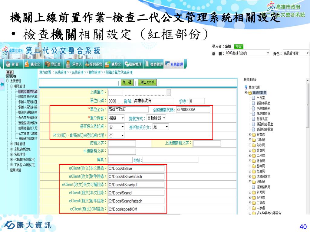This screenshot has width=310, height=232.
Task: Click the folder icon for 民政局
Action: pos(254,140)
